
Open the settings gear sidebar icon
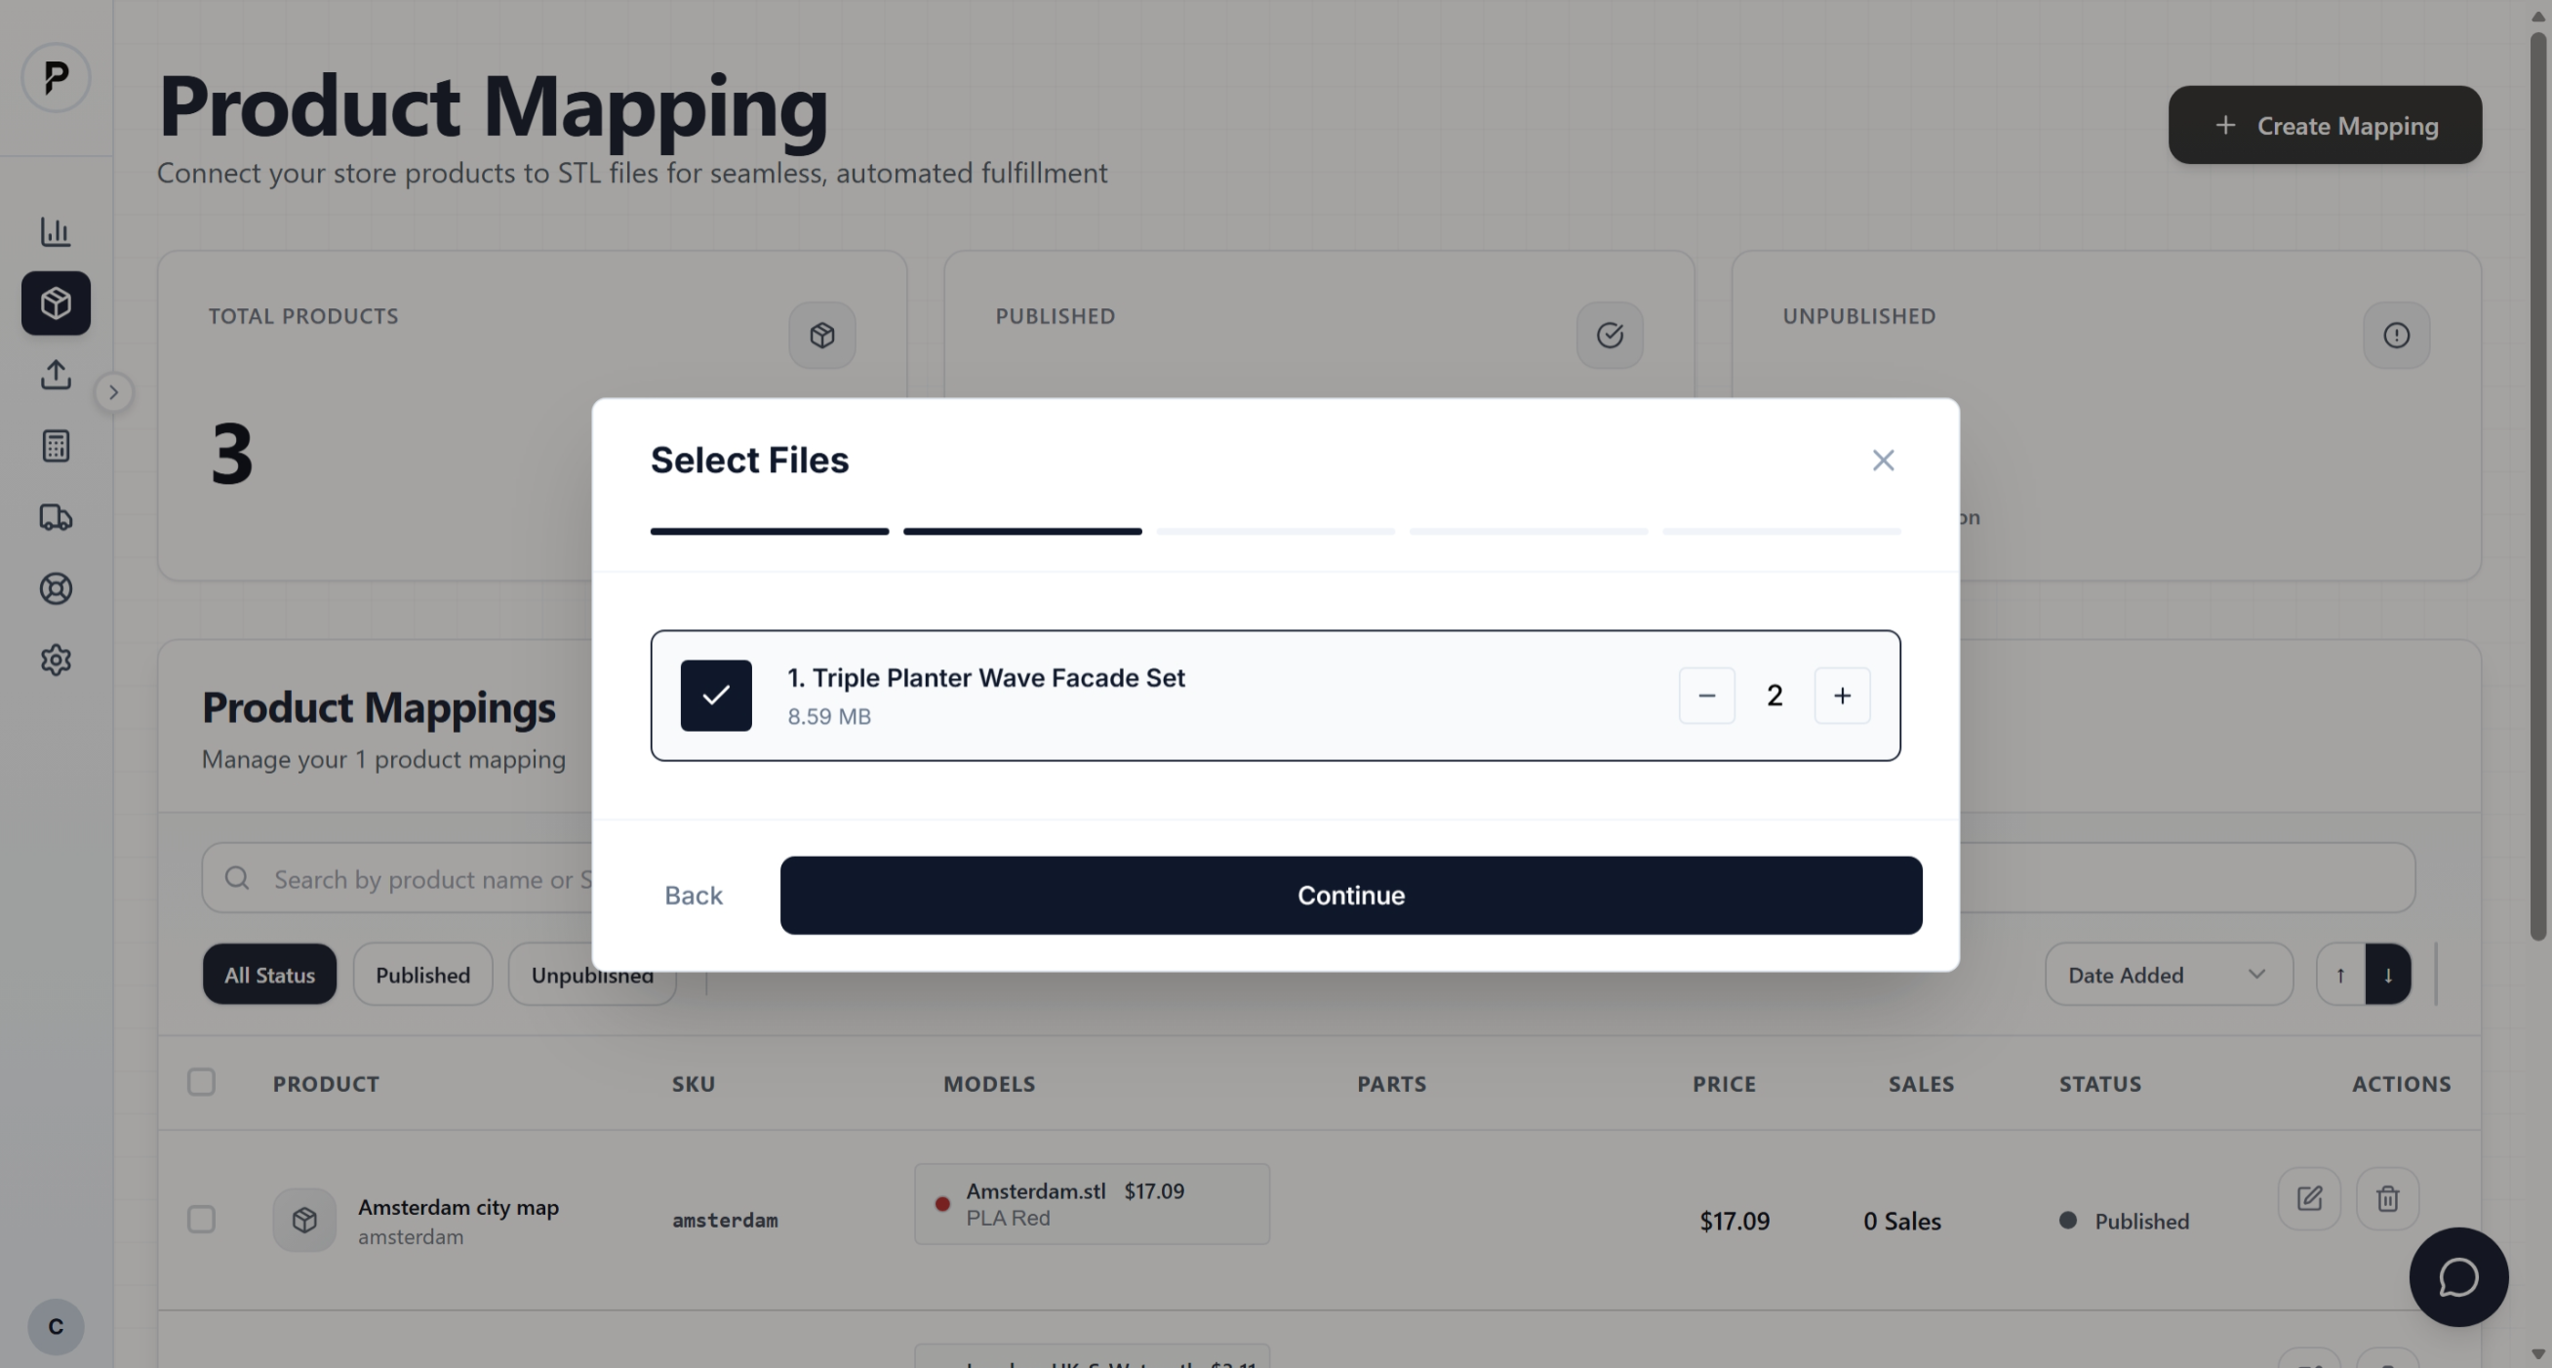[x=56, y=660]
